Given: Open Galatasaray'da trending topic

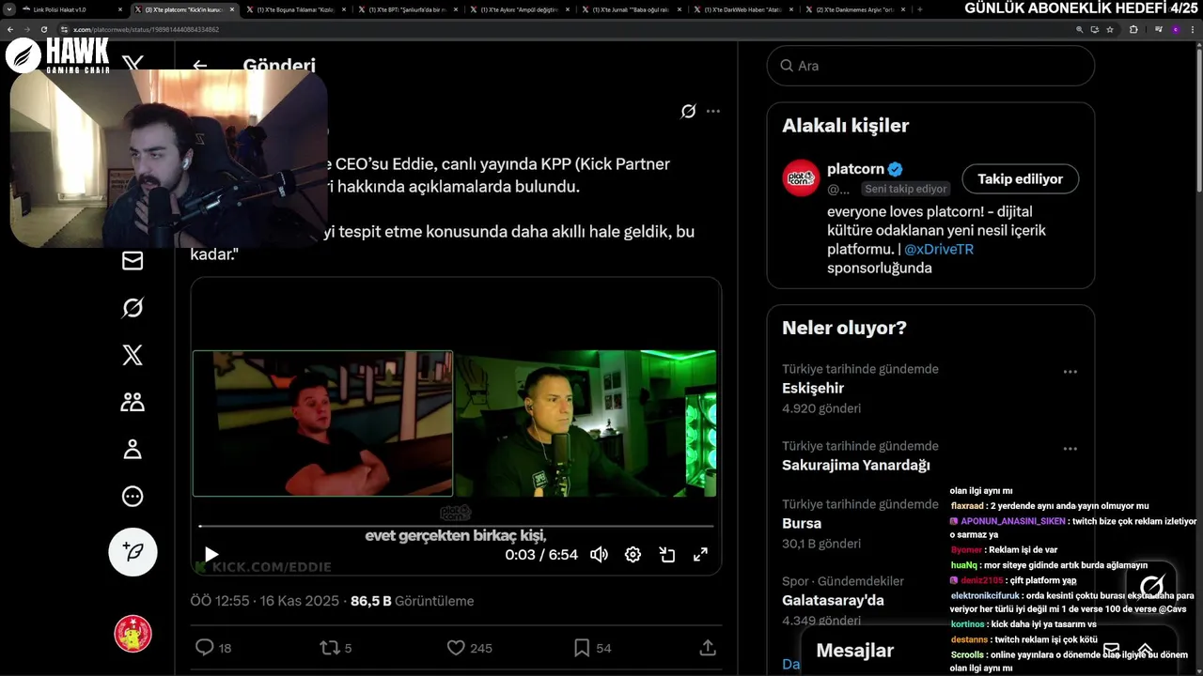Looking at the screenshot, I should (833, 600).
